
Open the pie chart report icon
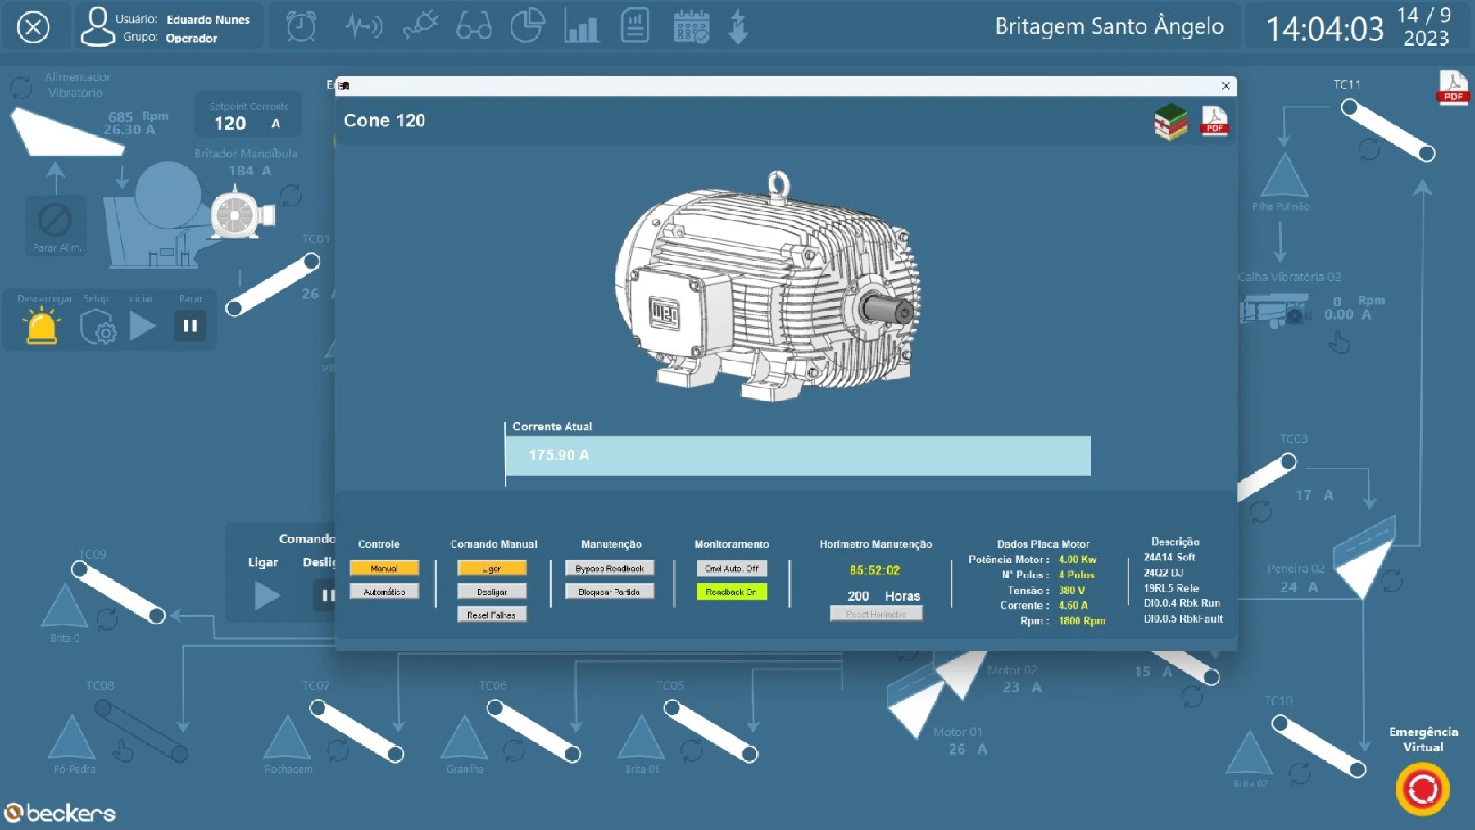click(528, 25)
